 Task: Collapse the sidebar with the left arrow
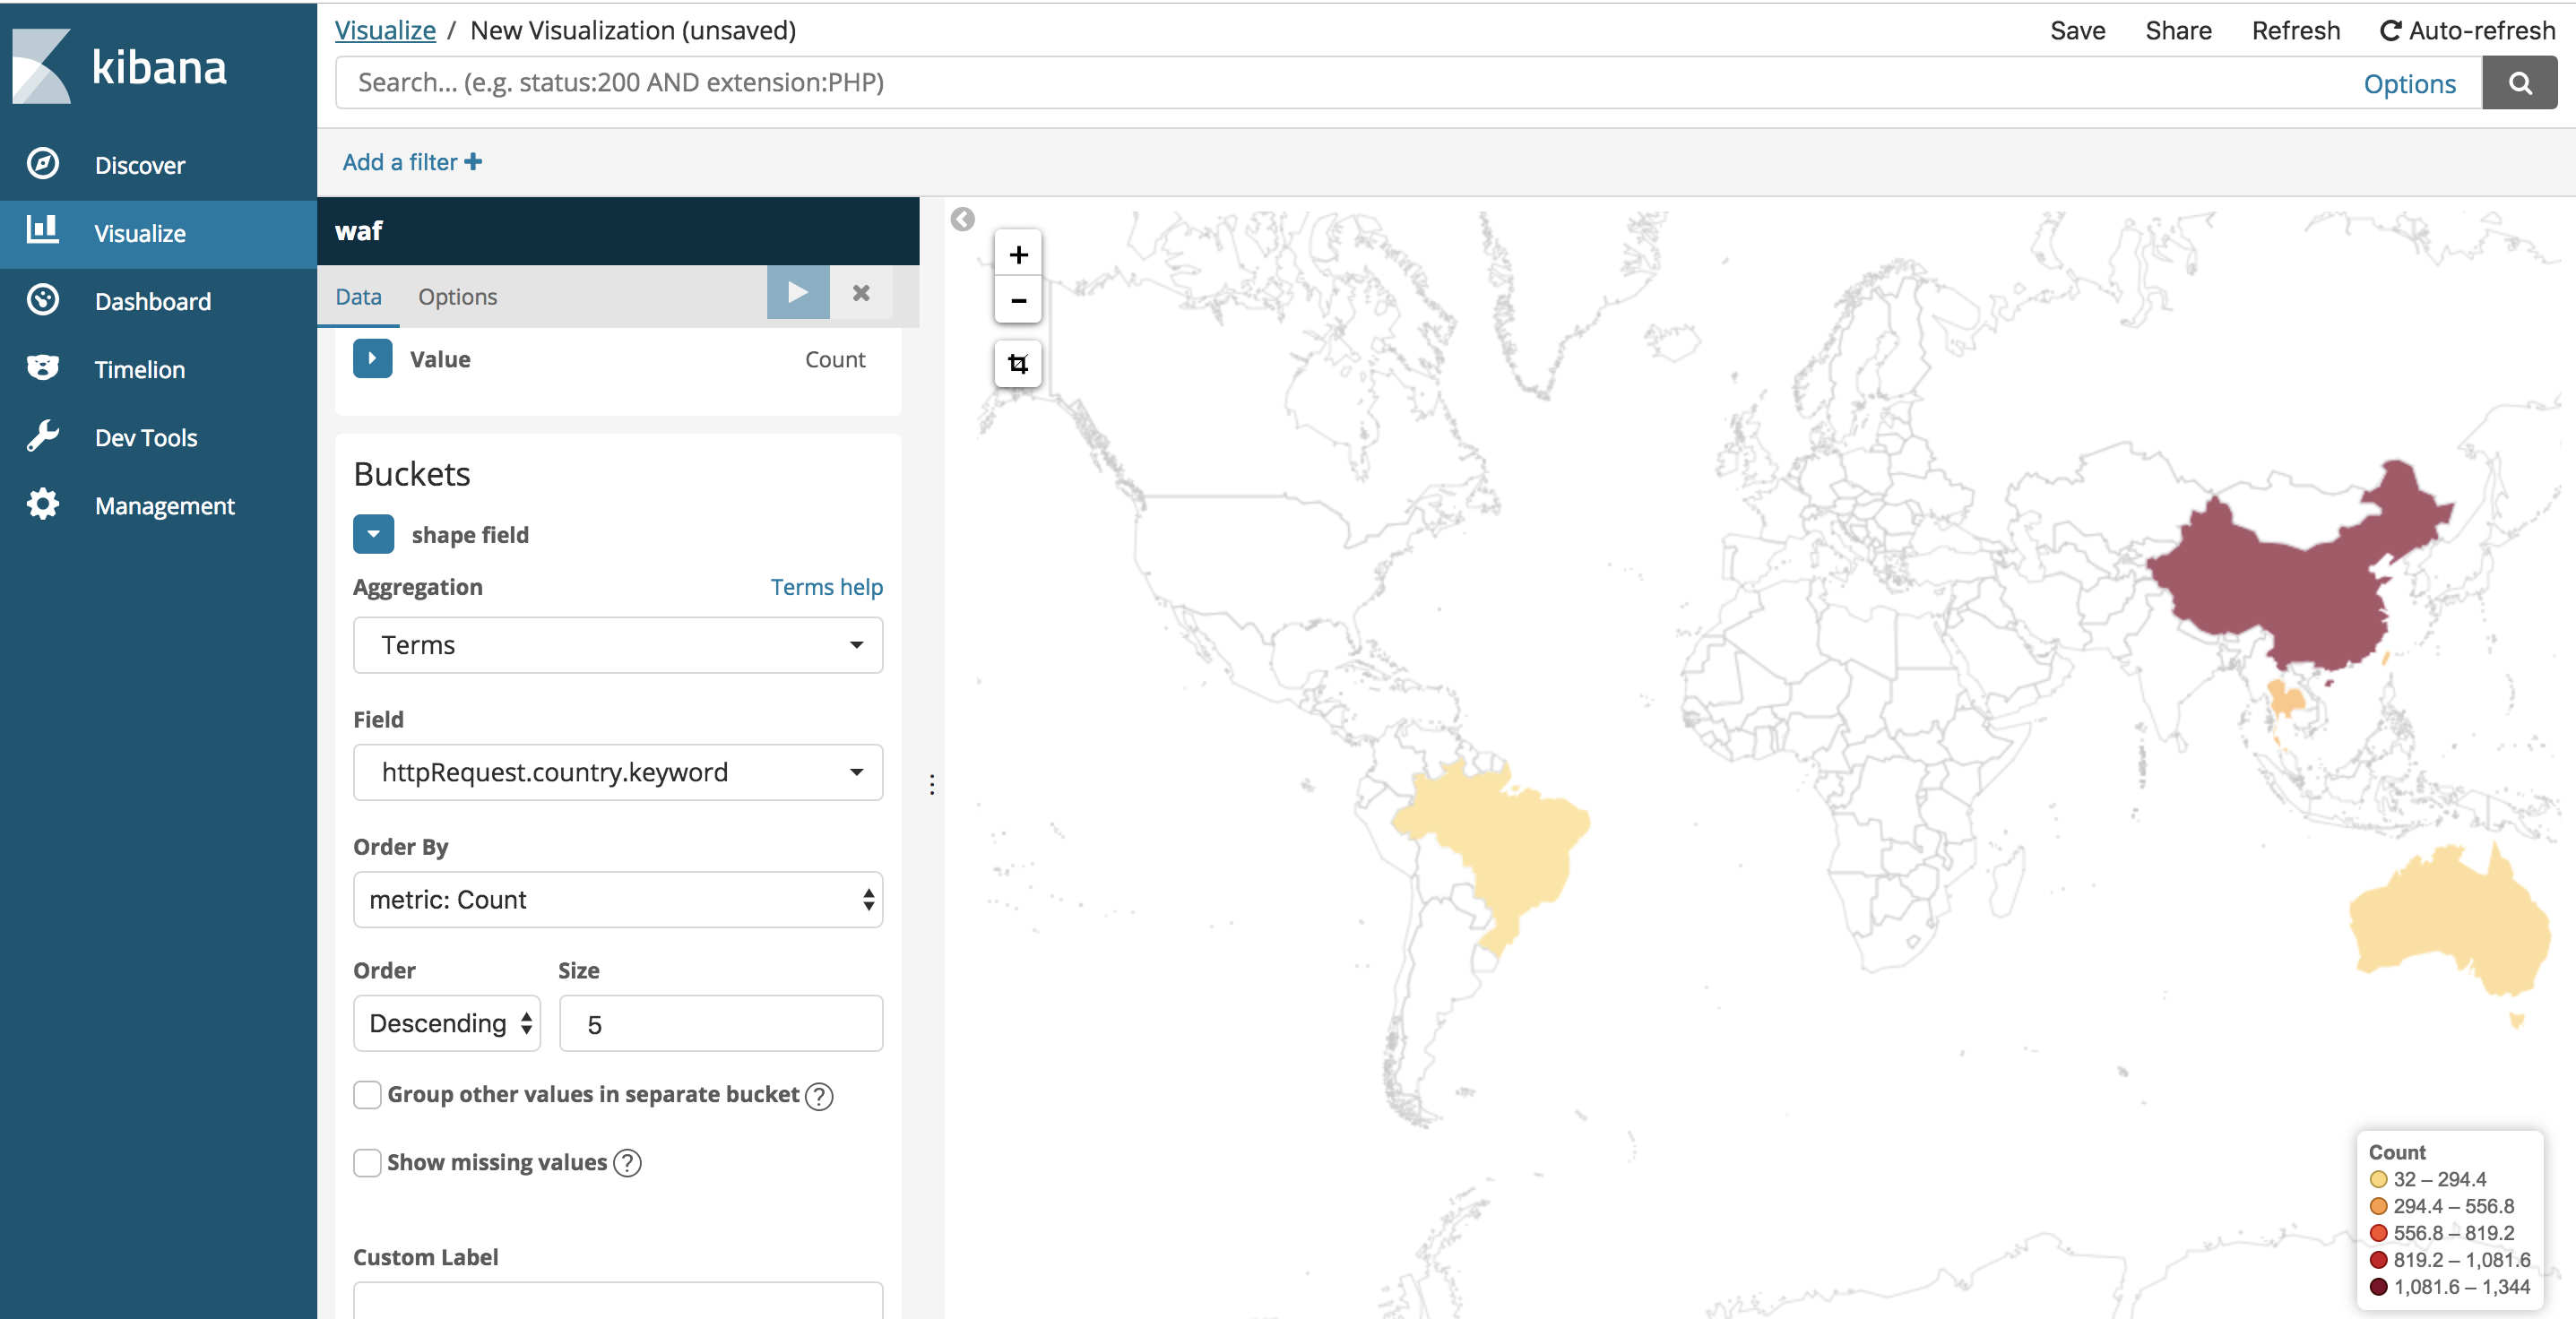click(x=962, y=219)
